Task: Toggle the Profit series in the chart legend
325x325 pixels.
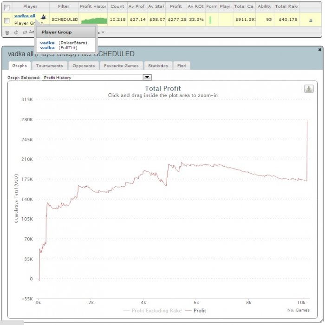Action: click(x=195, y=311)
